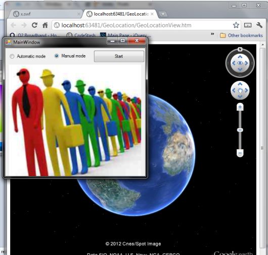Click the page vertical scrollbar thumb
Image resolution: width=268 pixels, height=255 pixels.
262,148
